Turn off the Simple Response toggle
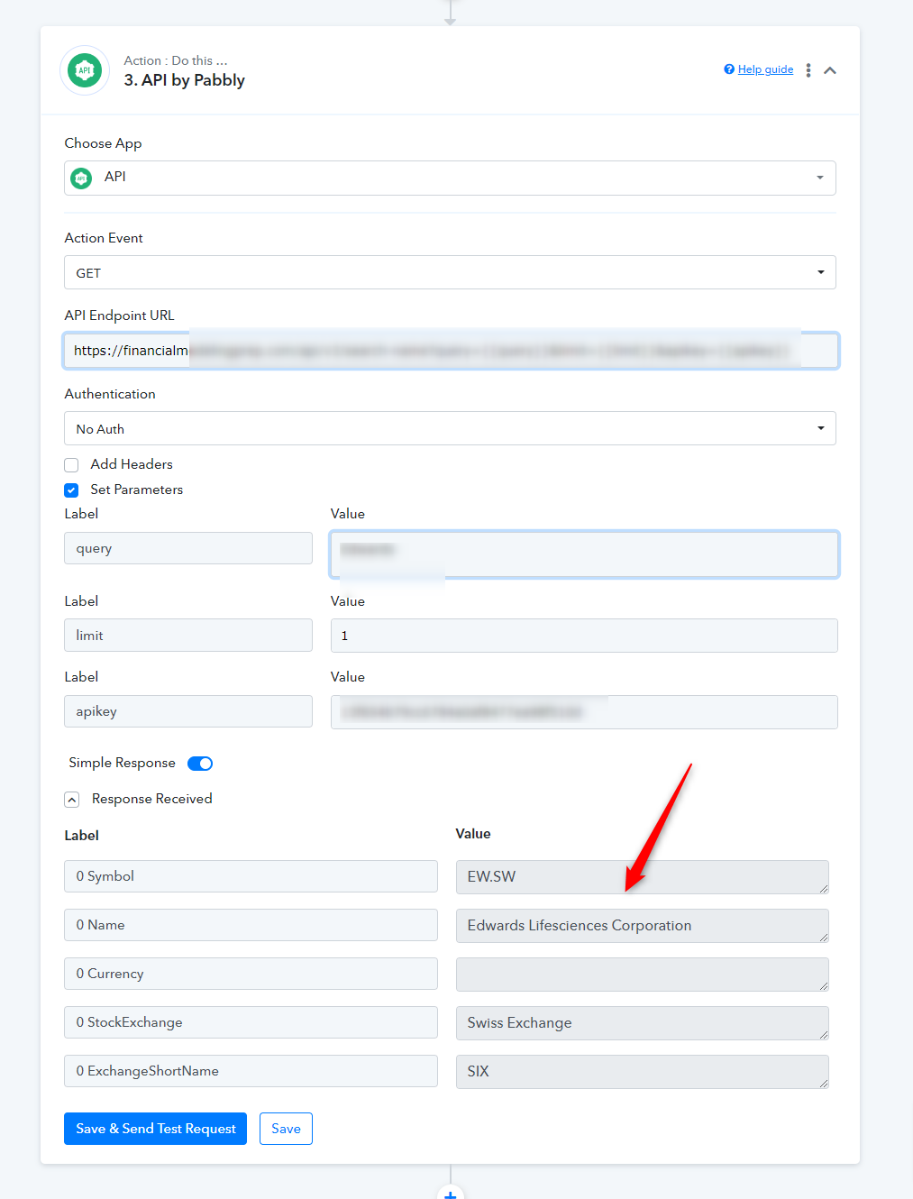Screen dimensions: 913x1199 tap(200, 764)
